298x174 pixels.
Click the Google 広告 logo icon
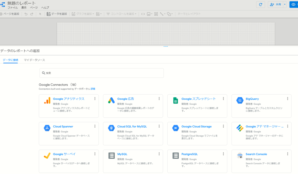pyautogui.click(x=111, y=100)
